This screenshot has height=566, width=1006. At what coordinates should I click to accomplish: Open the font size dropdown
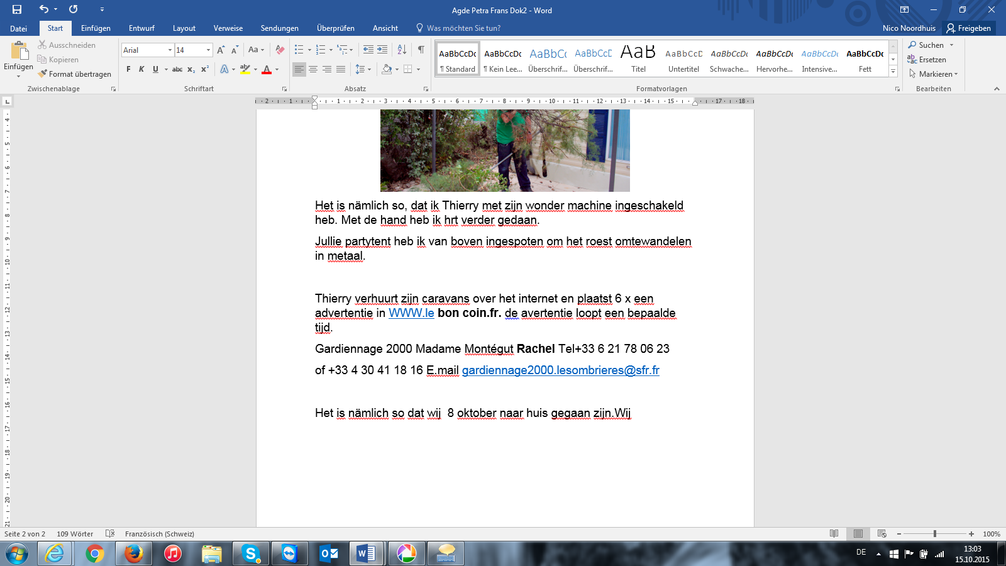tap(207, 50)
